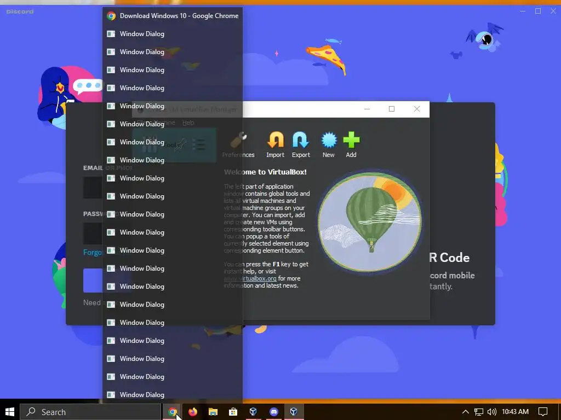Open the Windows Start menu
Image resolution: width=561 pixels, height=420 pixels.
click(x=10, y=412)
